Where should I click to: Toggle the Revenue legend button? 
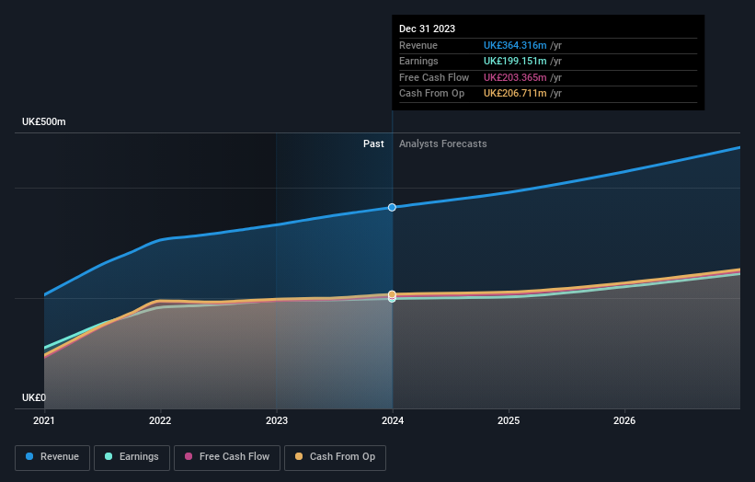coord(52,457)
